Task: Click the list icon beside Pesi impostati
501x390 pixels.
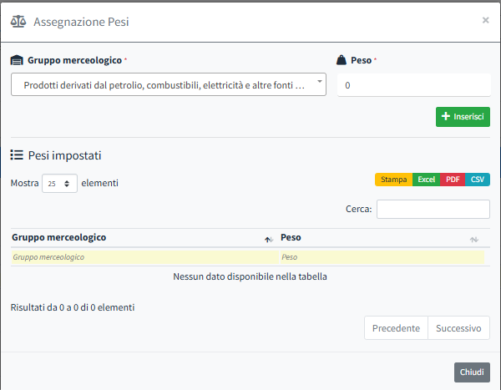Action: tap(17, 155)
